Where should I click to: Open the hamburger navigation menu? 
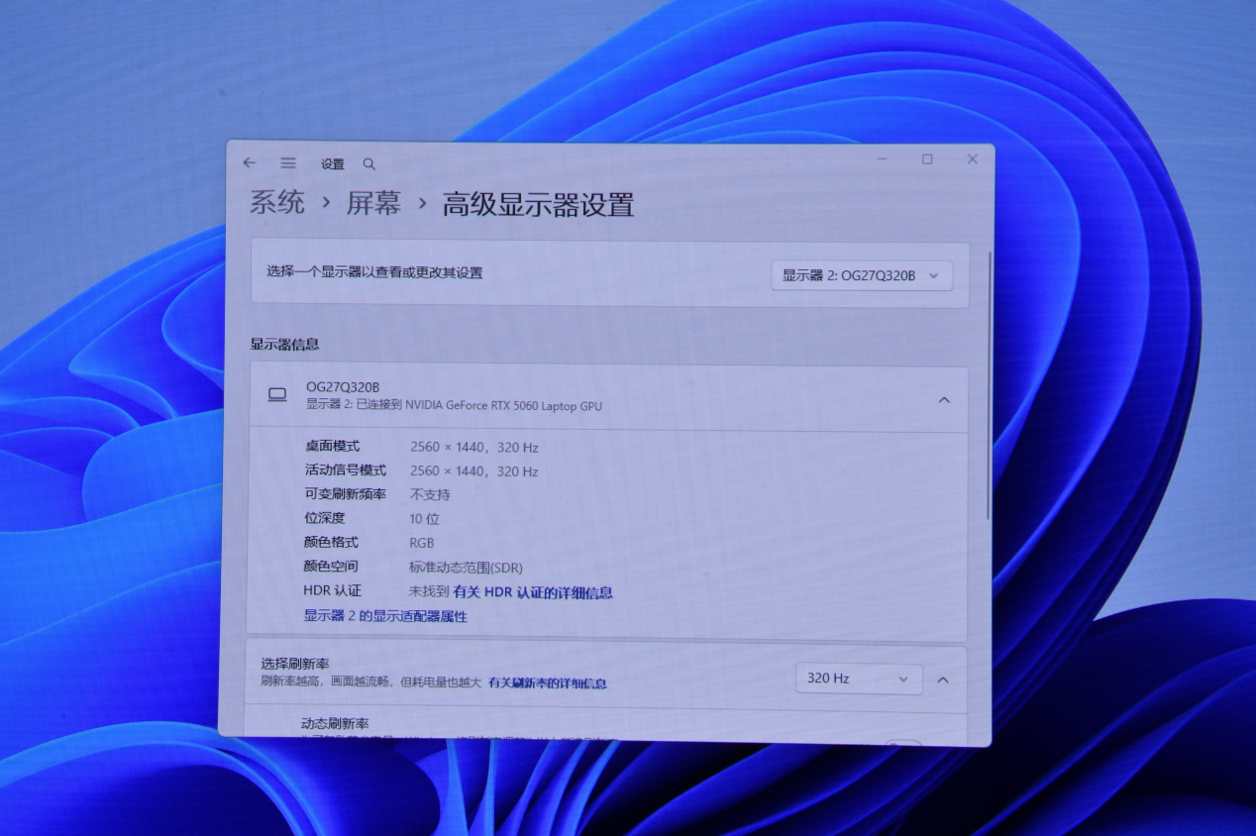point(288,162)
